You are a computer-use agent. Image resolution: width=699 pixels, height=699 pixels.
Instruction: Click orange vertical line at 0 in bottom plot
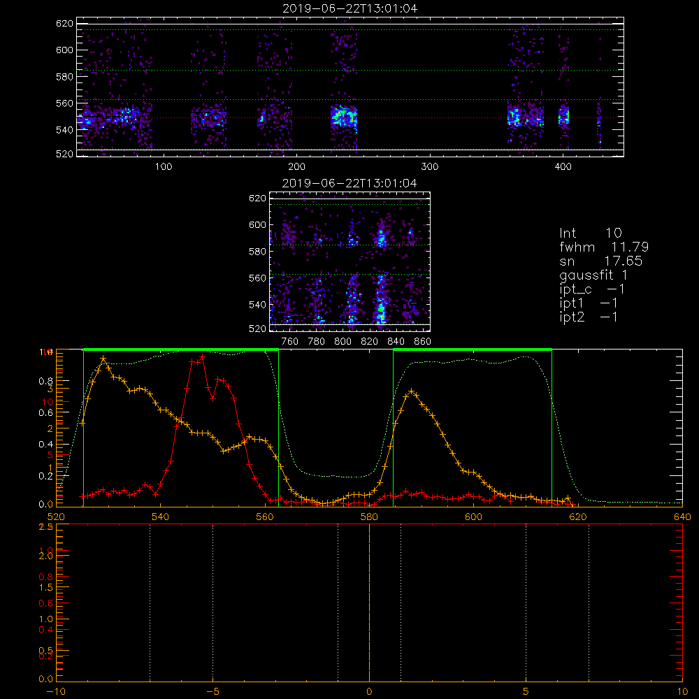[x=369, y=603]
